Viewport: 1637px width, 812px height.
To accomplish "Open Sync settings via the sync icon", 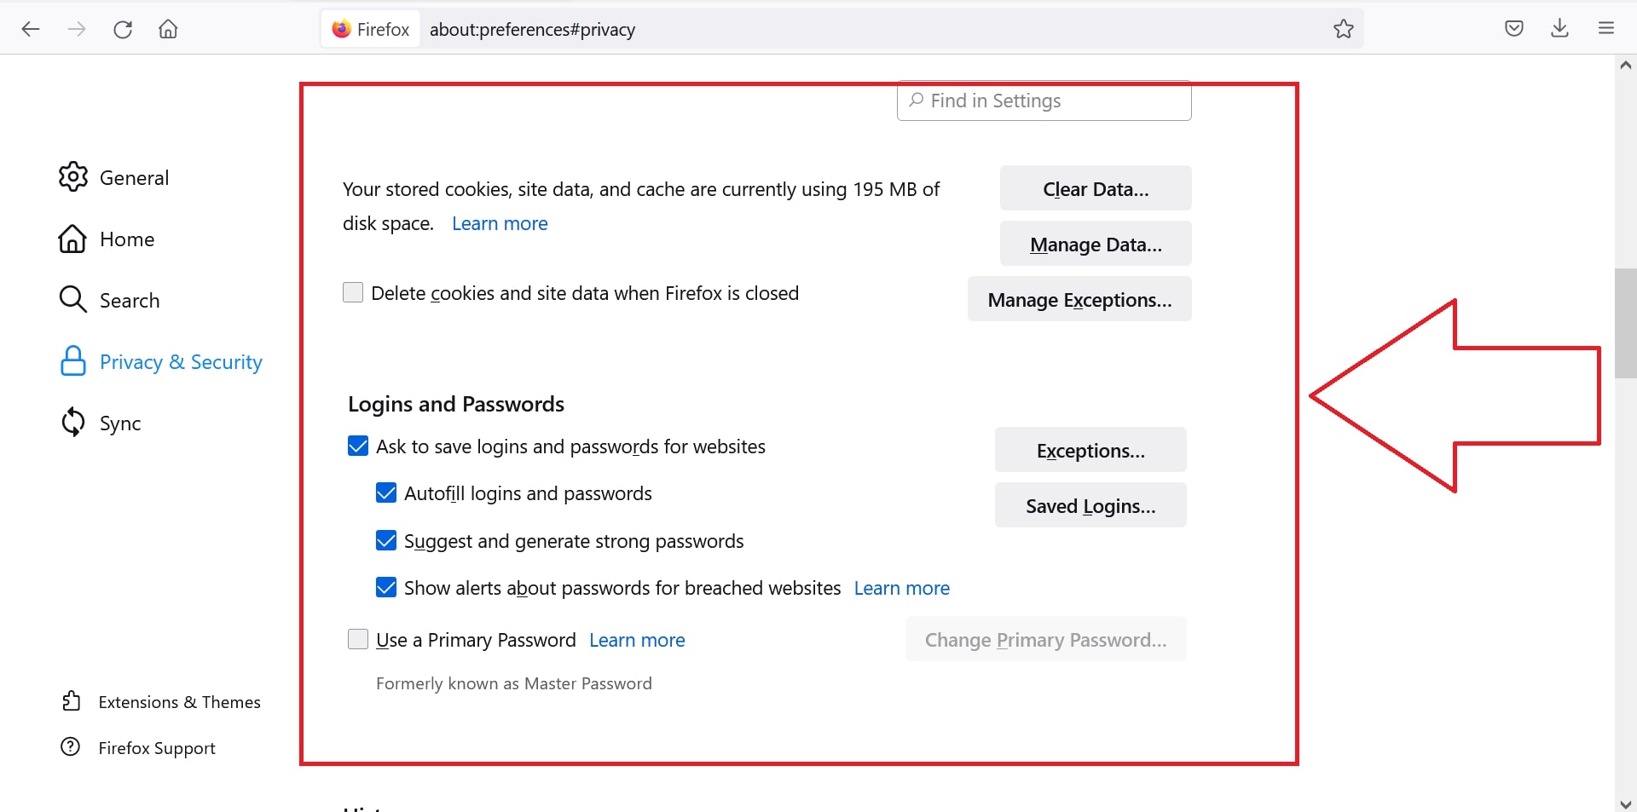I will [72, 423].
